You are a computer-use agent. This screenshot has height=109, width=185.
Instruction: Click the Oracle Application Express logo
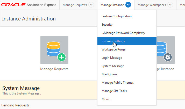coord(29,5)
